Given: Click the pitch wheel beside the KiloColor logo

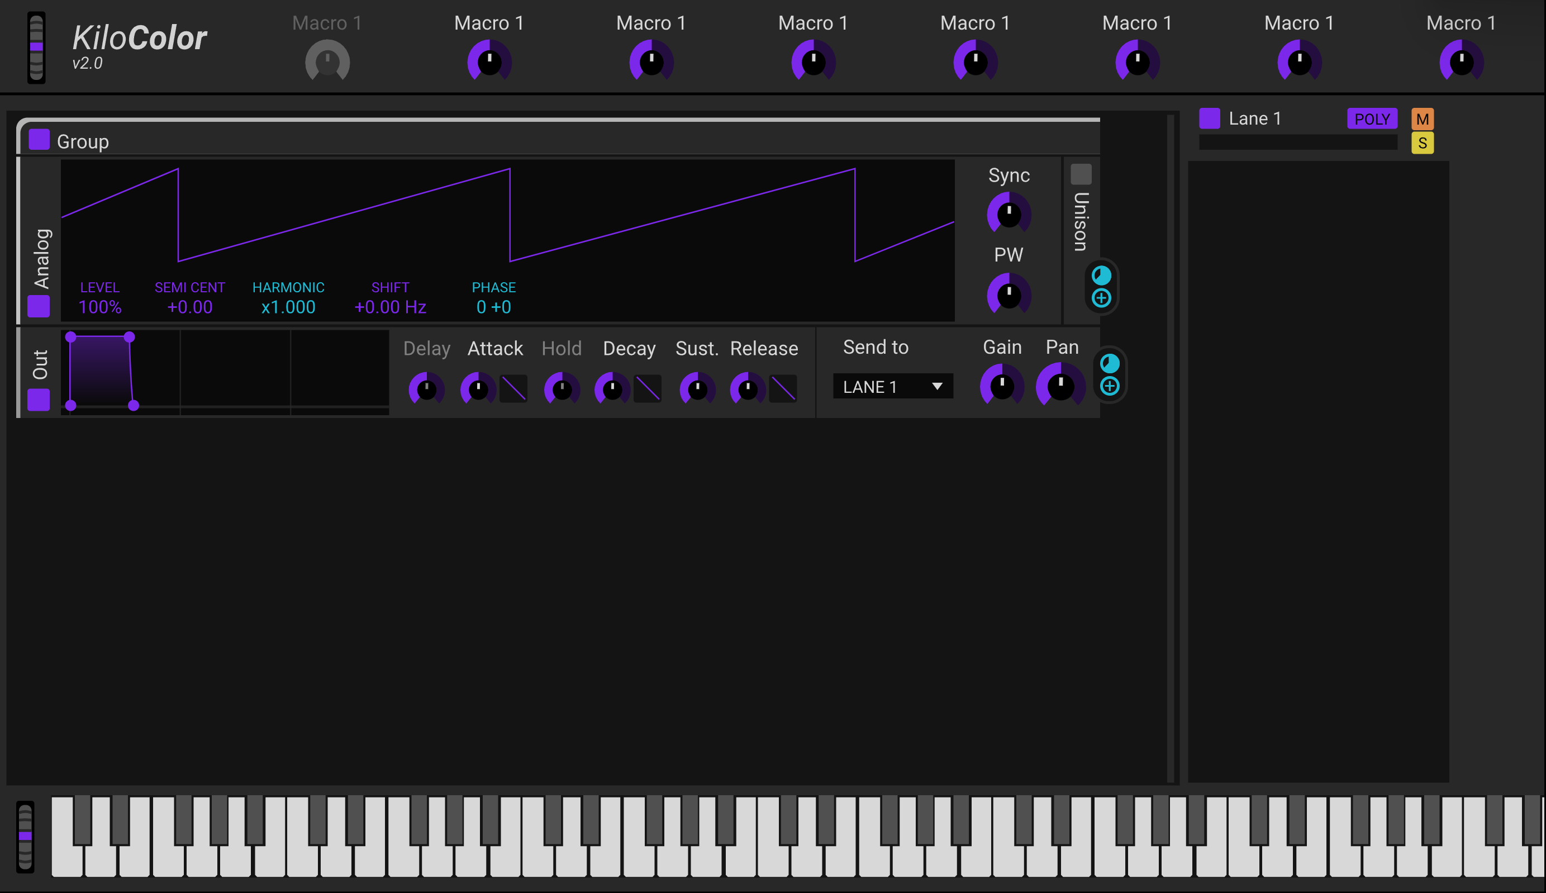Looking at the screenshot, I should [x=36, y=48].
